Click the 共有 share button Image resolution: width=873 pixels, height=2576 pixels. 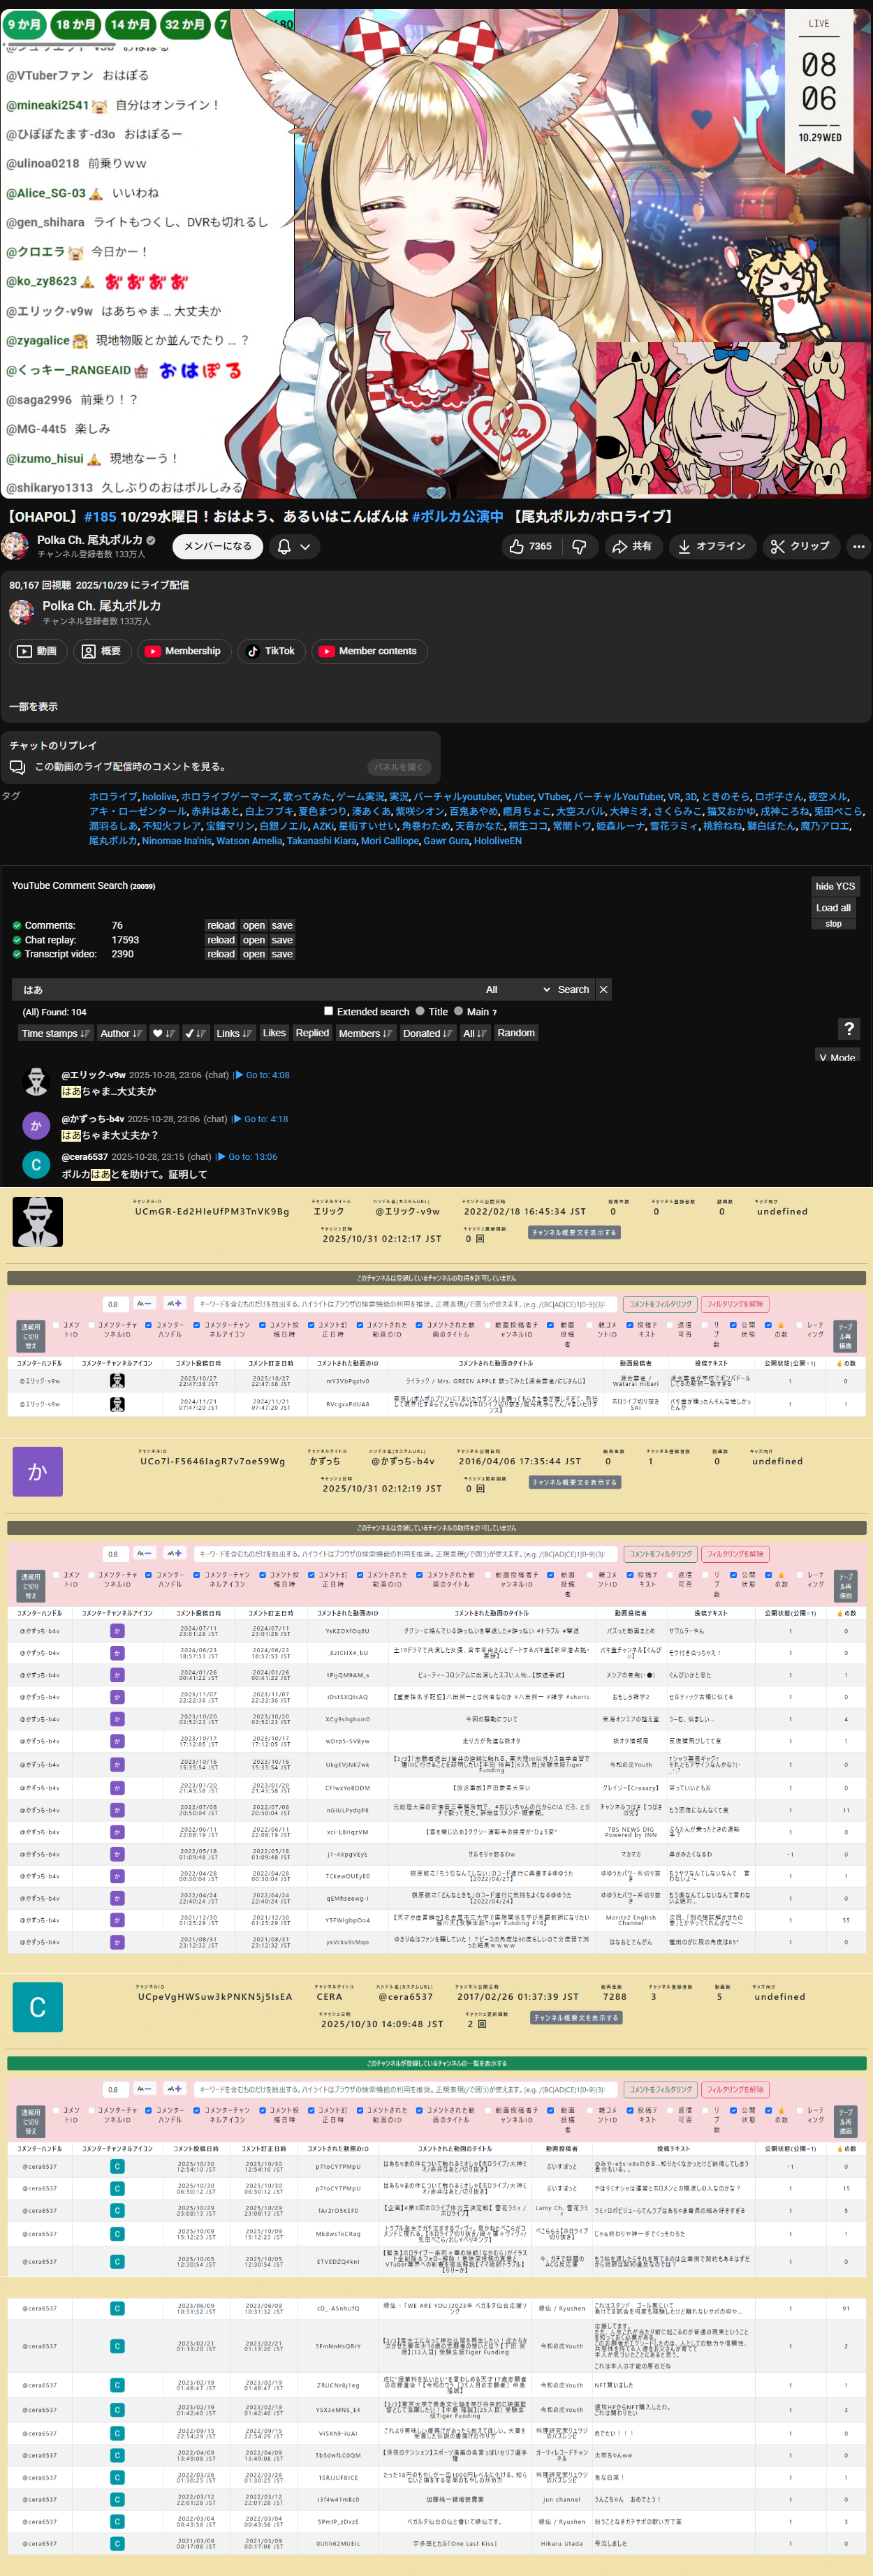[632, 546]
